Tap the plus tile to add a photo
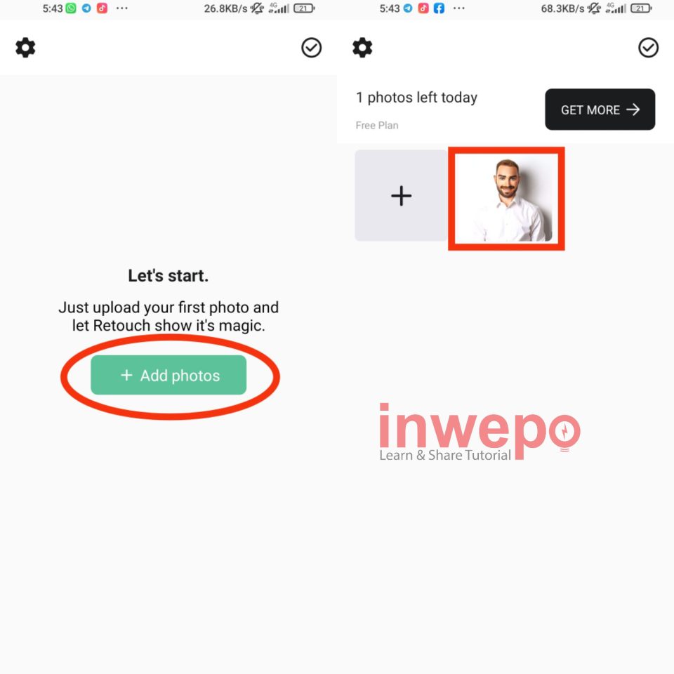This screenshot has width=674, height=674. (402, 196)
